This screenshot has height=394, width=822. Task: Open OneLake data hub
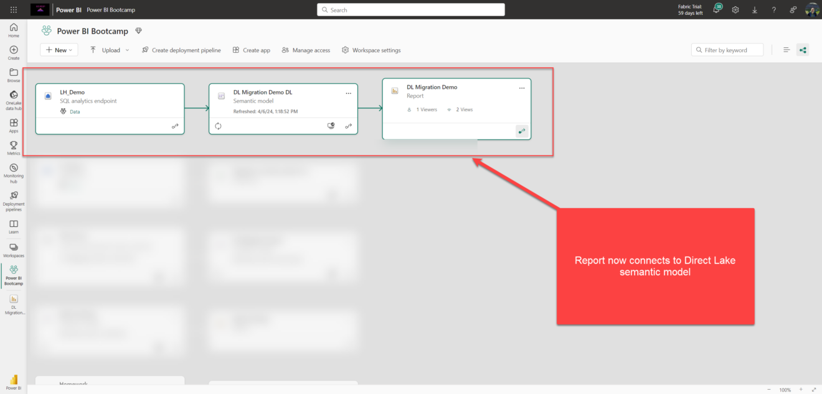click(14, 101)
